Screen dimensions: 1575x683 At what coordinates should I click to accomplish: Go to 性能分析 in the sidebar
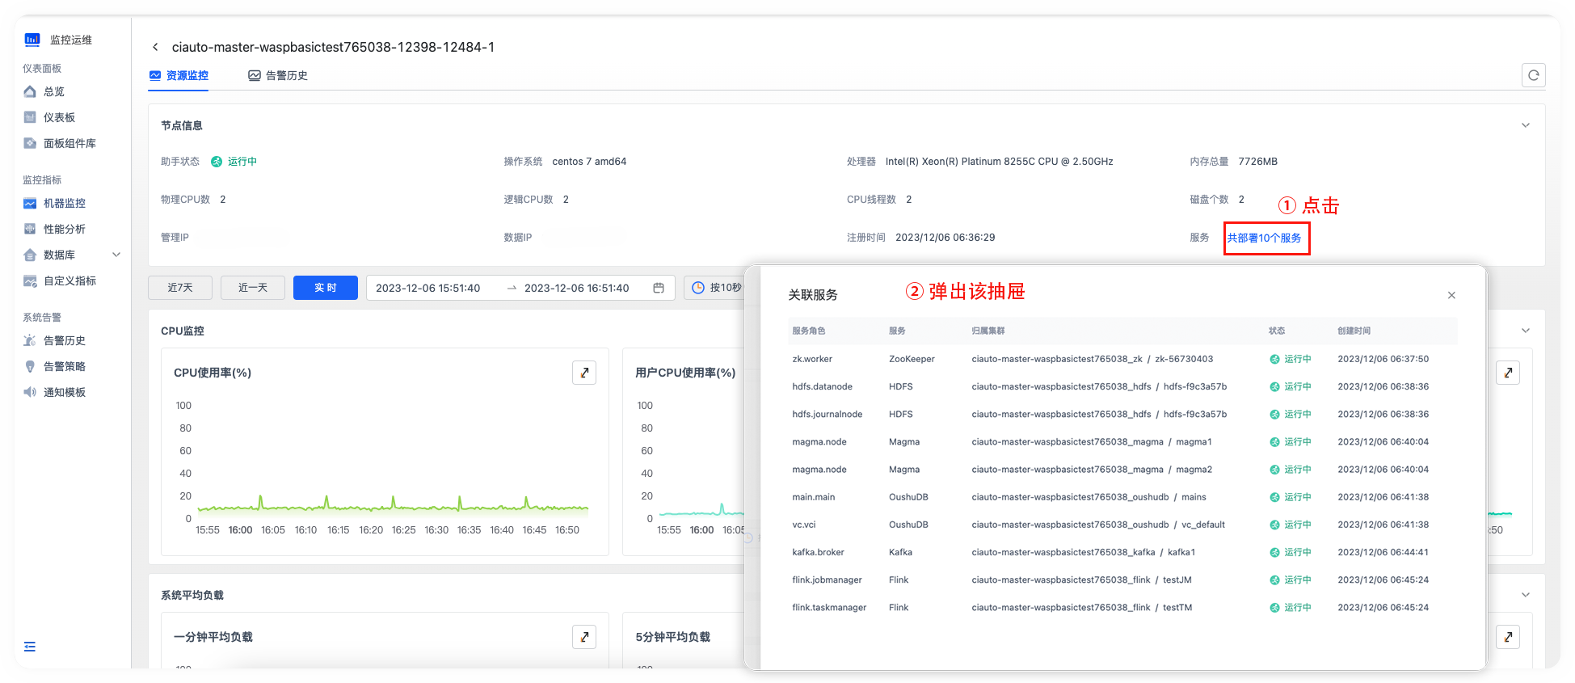(65, 230)
